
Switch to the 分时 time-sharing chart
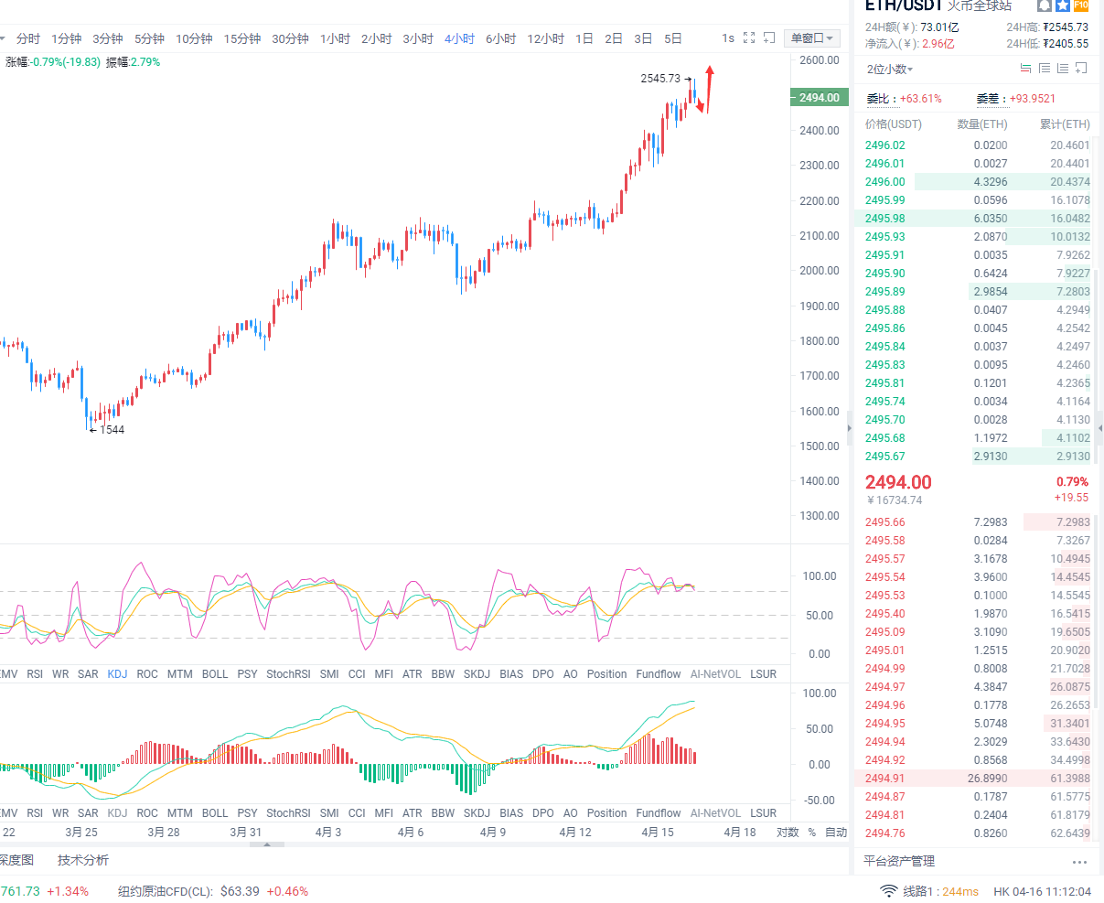(28, 38)
